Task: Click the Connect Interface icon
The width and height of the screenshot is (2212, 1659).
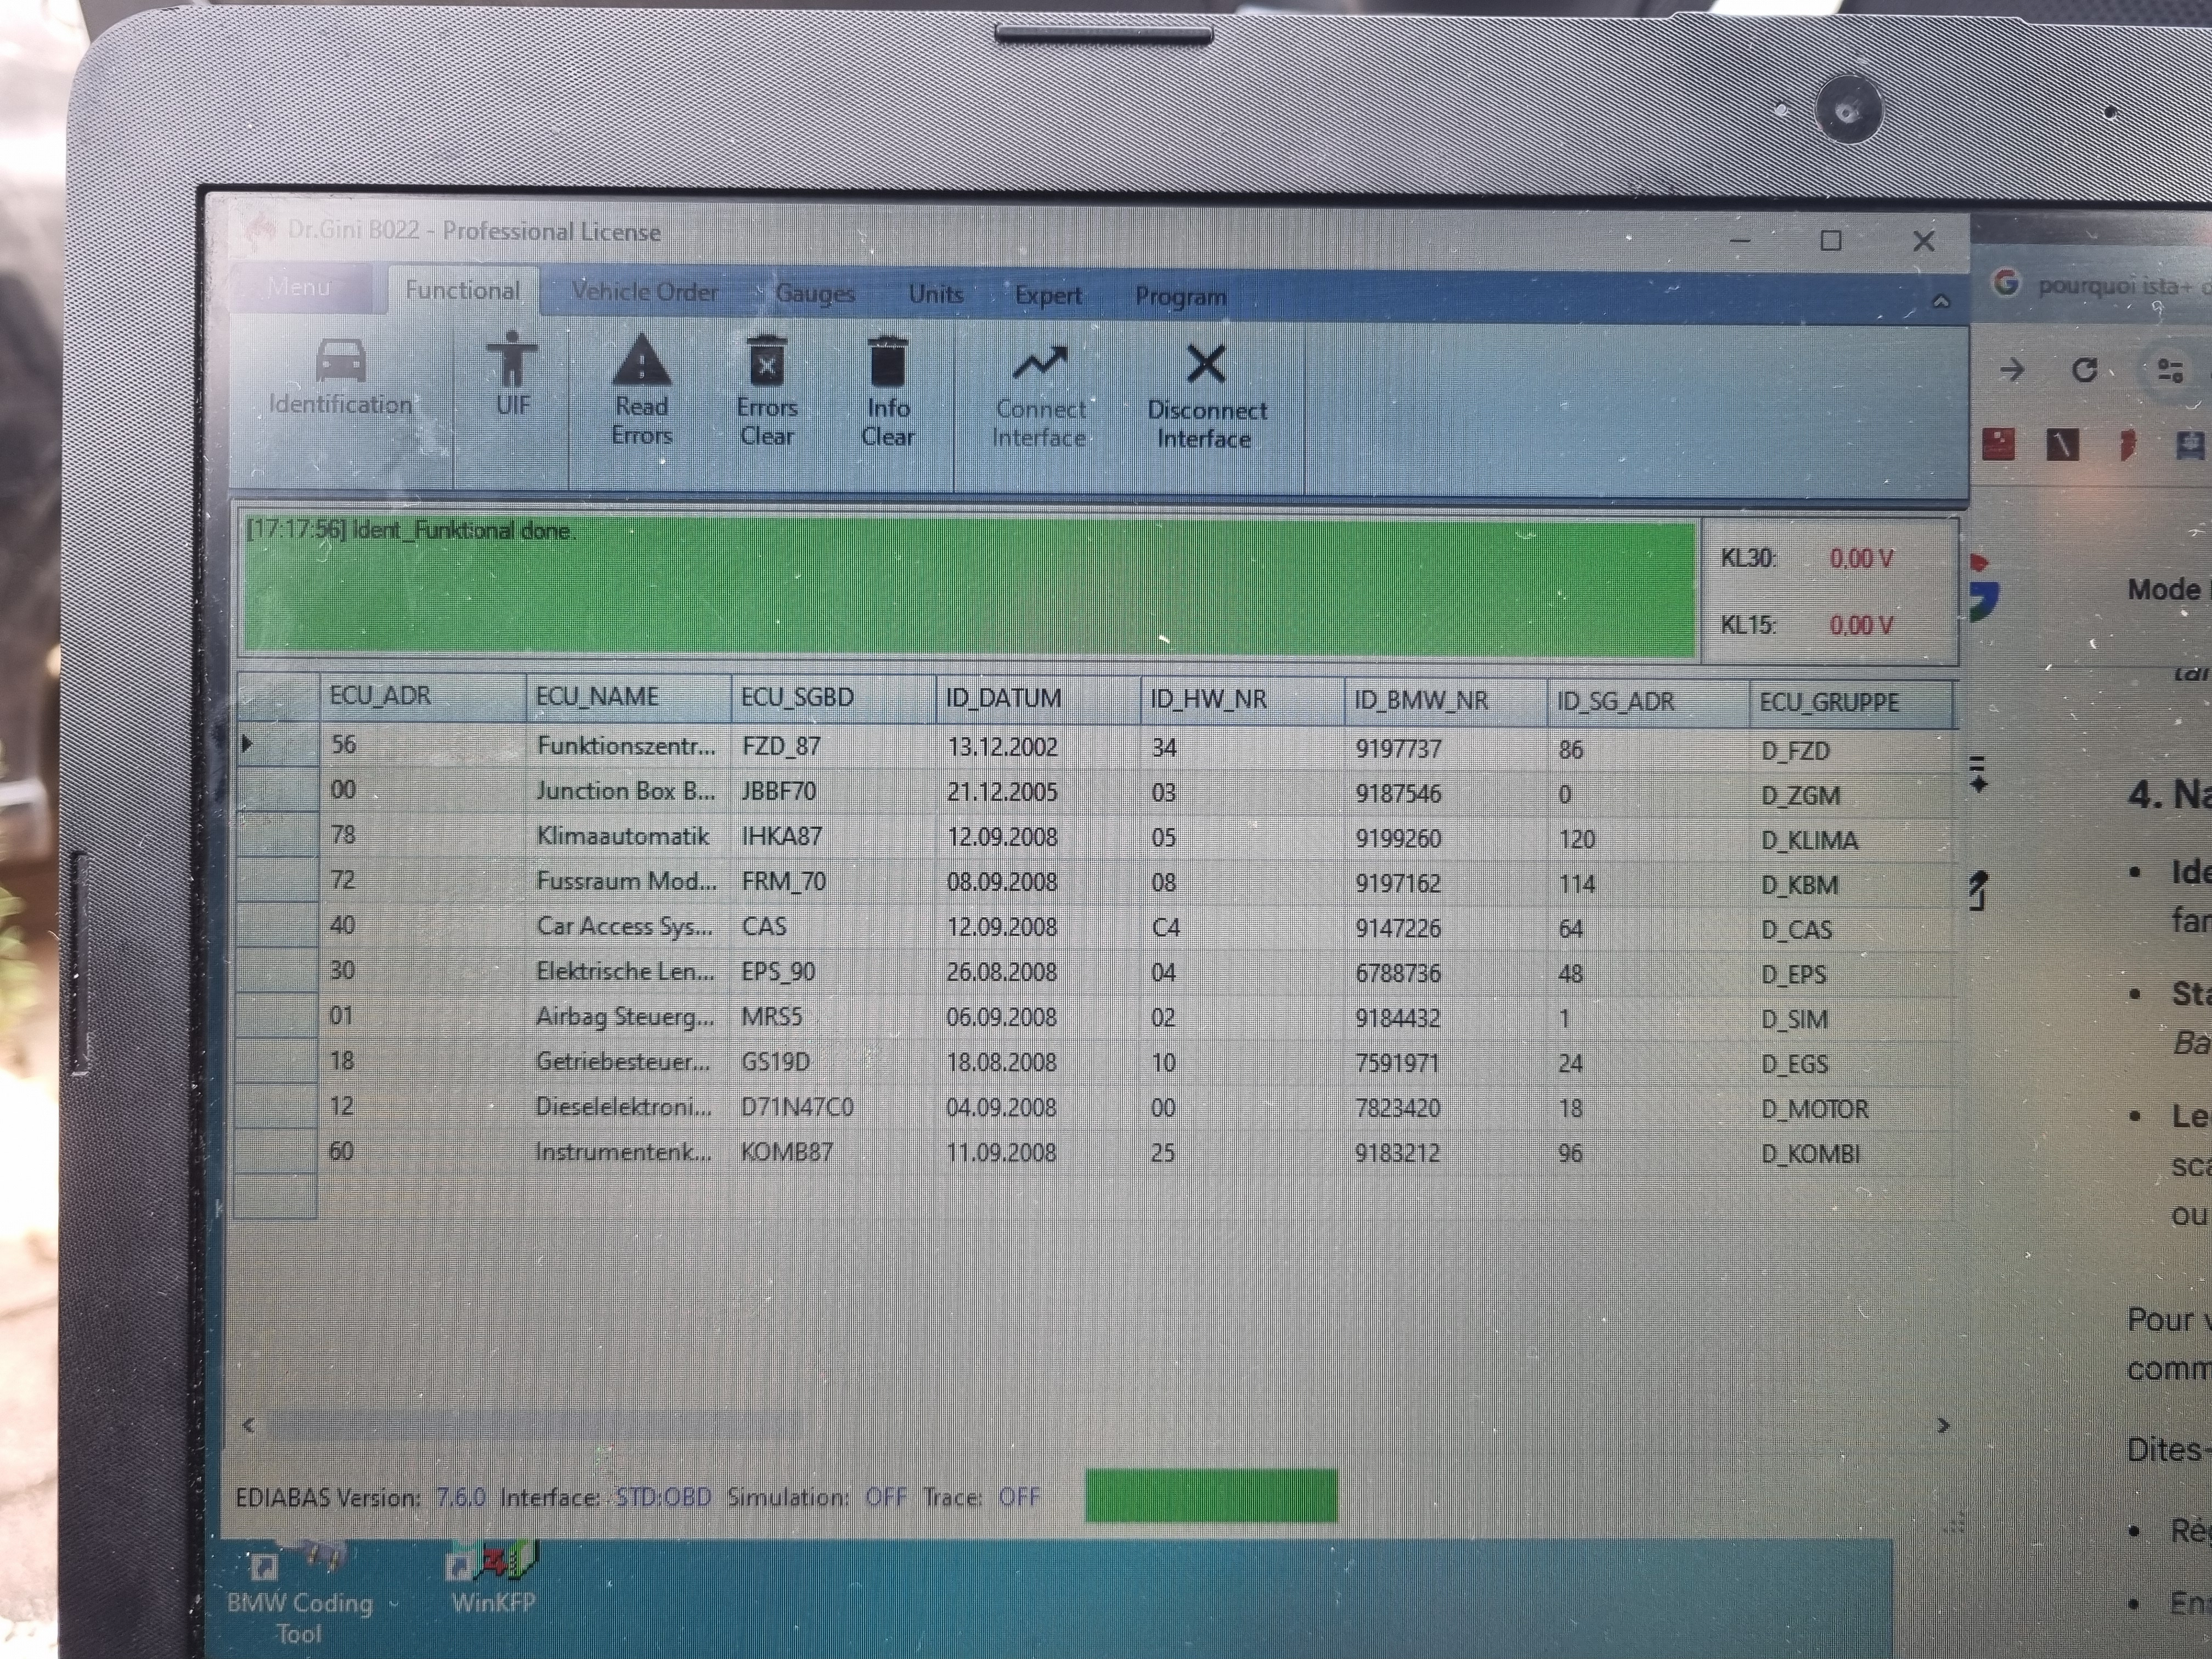Action: tap(1040, 363)
